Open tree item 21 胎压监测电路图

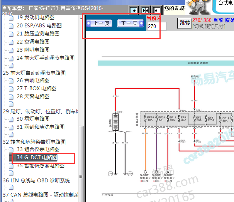pyautogui.click(x=38, y=34)
